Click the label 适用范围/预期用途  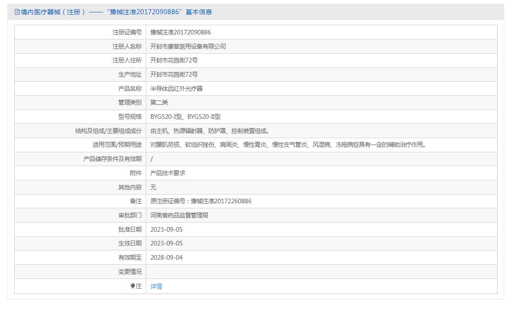117,145
